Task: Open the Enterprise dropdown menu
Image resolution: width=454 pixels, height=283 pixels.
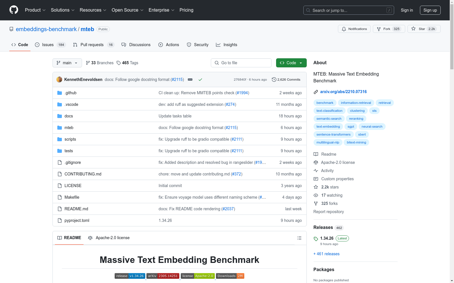Action: 161,10
